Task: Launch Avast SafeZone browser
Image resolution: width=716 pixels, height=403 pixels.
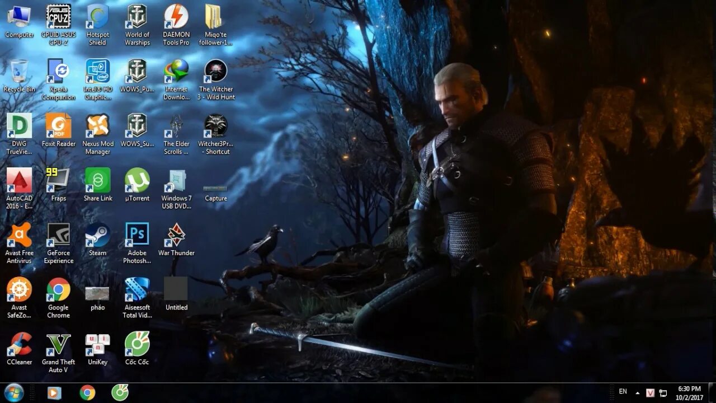Action: (19, 298)
